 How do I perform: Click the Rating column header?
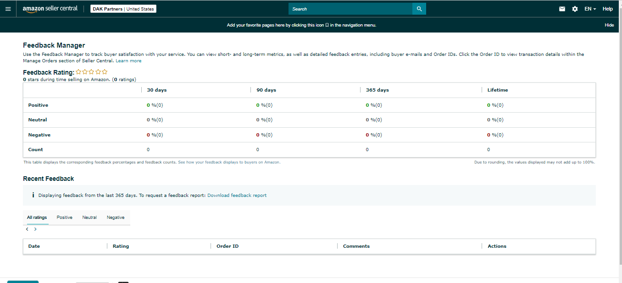pyautogui.click(x=121, y=246)
